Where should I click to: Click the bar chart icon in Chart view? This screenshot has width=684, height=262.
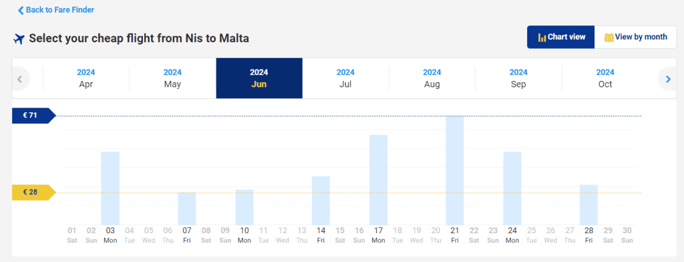(542, 37)
